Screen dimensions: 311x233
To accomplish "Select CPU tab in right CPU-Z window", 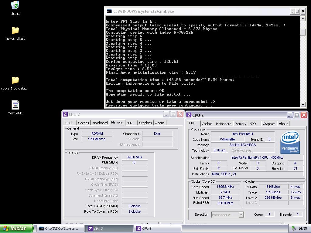I will [x=192, y=123].
